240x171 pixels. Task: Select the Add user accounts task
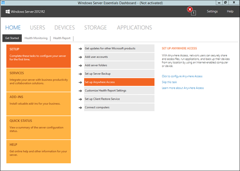pyautogui.click(x=119, y=57)
